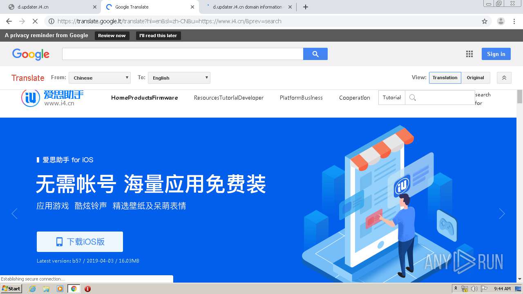The image size is (523, 294).
Task: Click the vertical scrollbar thumb
Action: [520, 97]
